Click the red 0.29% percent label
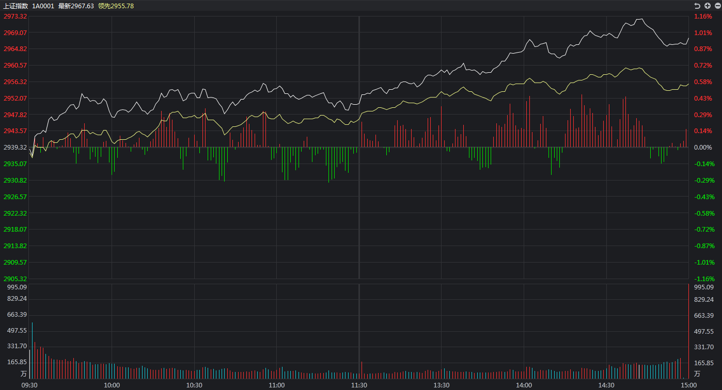The image size is (722, 390). point(703,115)
